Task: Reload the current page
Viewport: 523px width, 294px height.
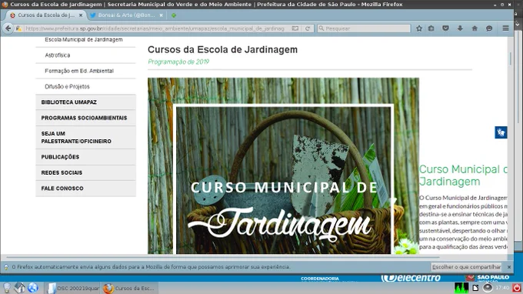Action: pyautogui.click(x=308, y=28)
